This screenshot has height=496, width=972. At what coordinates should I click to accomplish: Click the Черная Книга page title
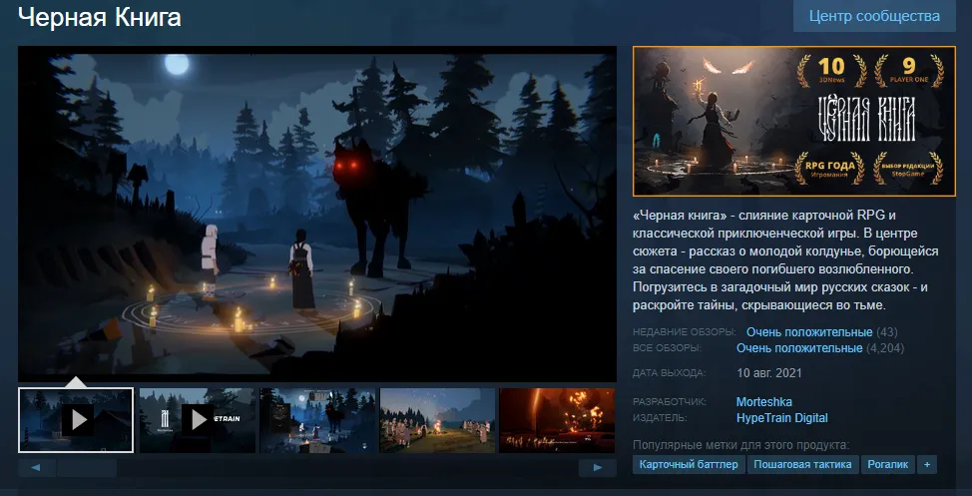pos(100,17)
